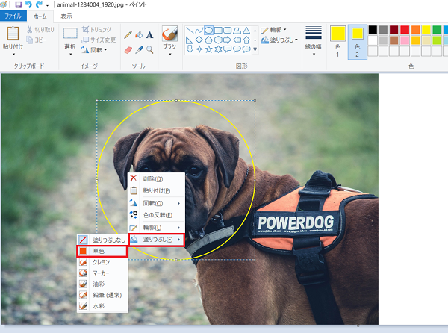Viewport: 448px width, 333px height.
Task: Choose Invert color (色の反転) menu item
Action: [x=156, y=215]
